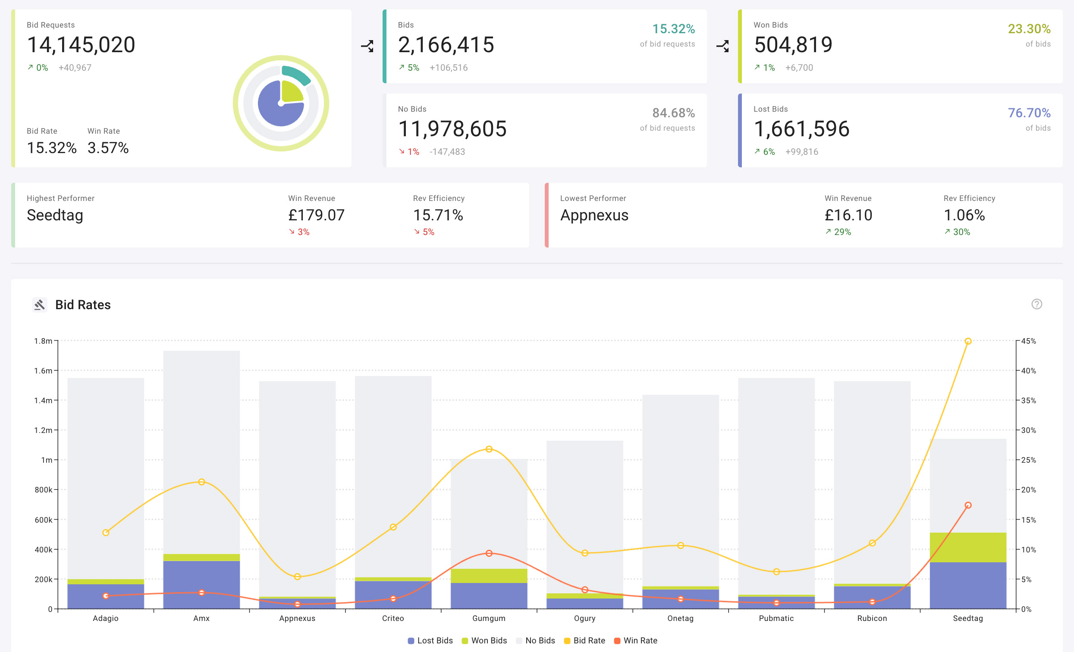The image size is (1074, 652).
Task: Click the gavel icon beside Bid Rates
Action: pyautogui.click(x=40, y=304)
